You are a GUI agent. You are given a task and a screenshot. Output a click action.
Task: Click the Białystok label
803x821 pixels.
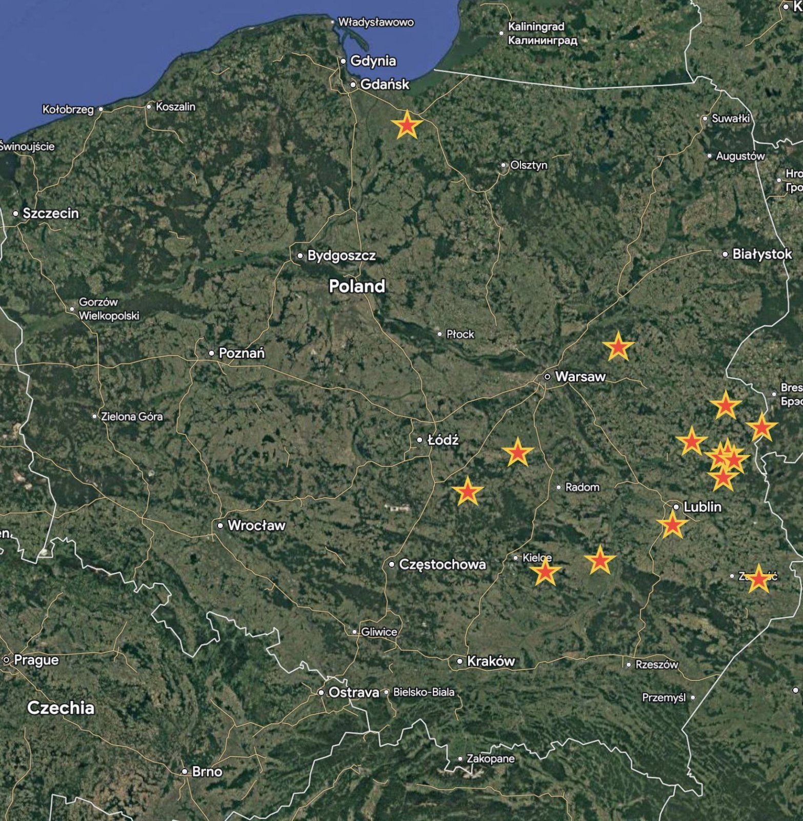(x=762, y=253)
